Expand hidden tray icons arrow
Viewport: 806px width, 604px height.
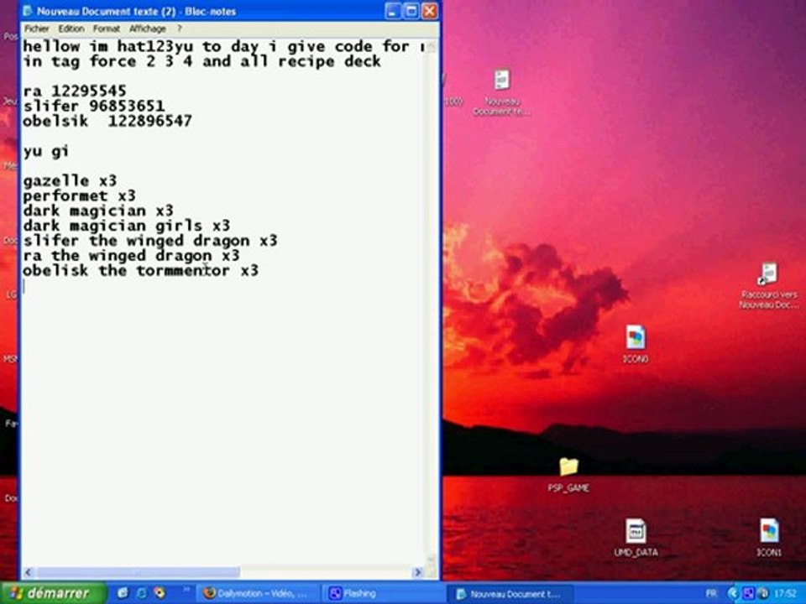pyautogui.click(x=733, y=594)
